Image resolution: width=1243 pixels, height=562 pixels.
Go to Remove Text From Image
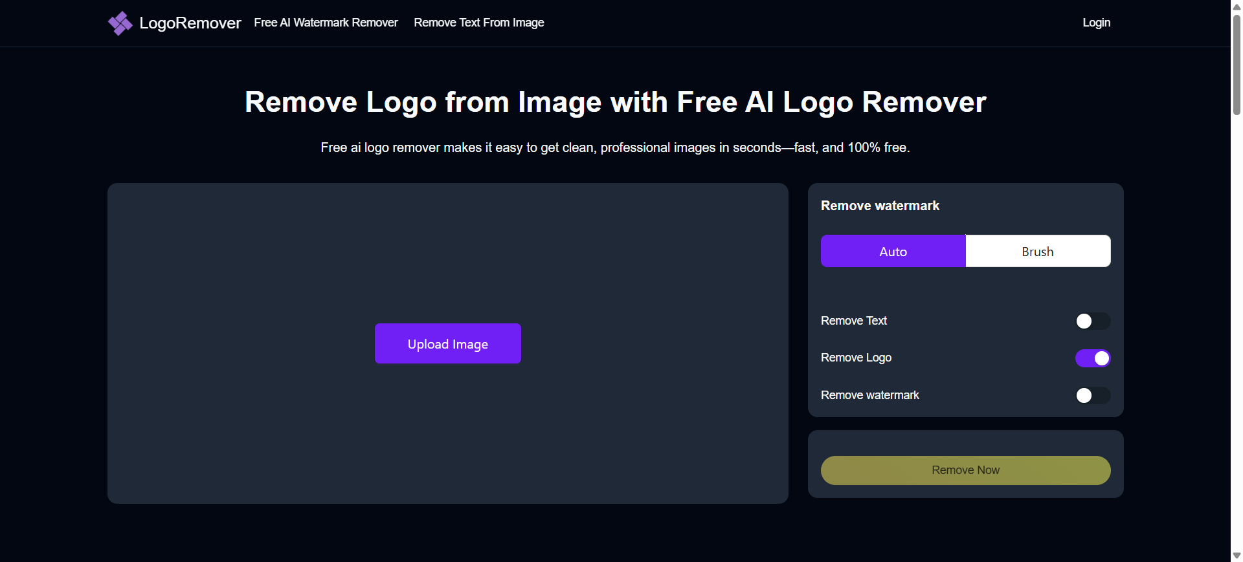pyautogui.click(x=478, y=23)
